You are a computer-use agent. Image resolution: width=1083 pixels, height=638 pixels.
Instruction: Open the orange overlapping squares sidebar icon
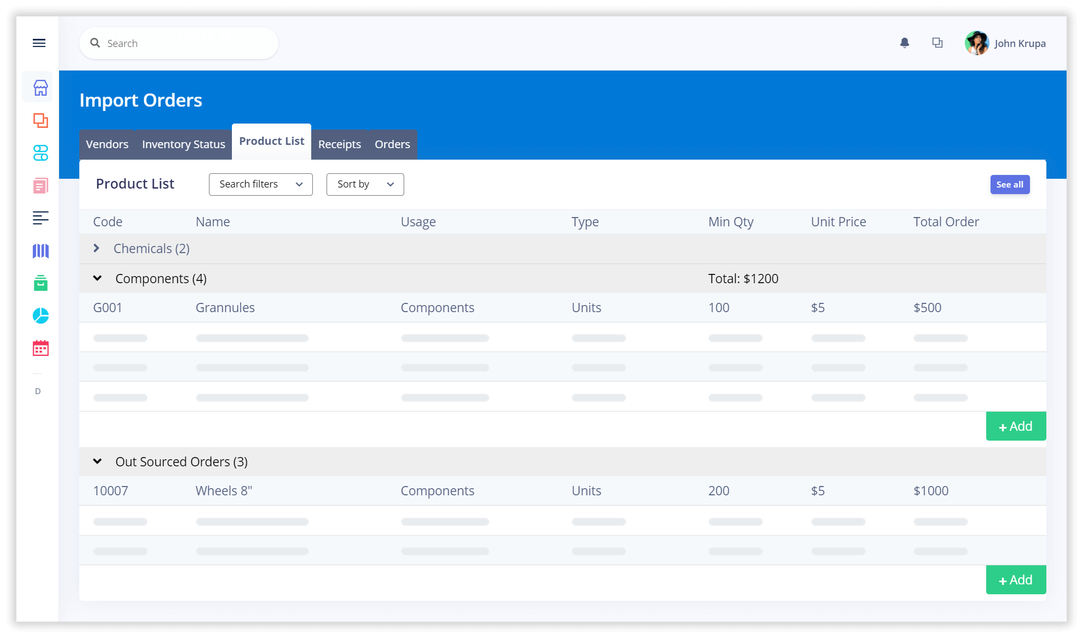click(x=40, y=120)
